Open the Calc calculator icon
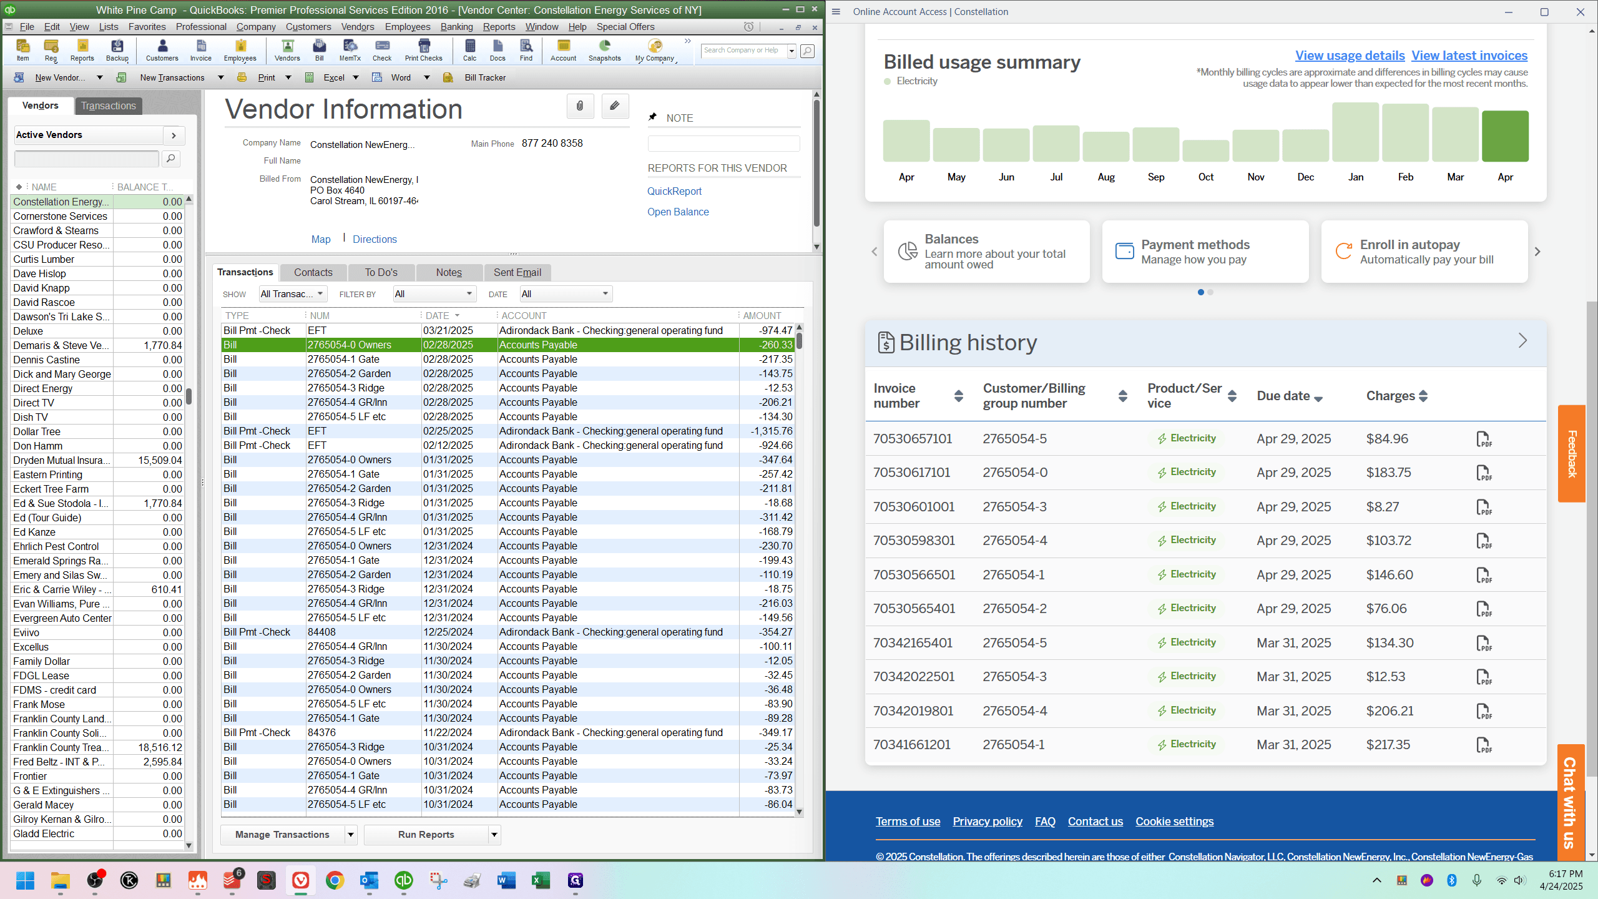The width and height of the screenshot is (1598, 899). click(469, 50)
